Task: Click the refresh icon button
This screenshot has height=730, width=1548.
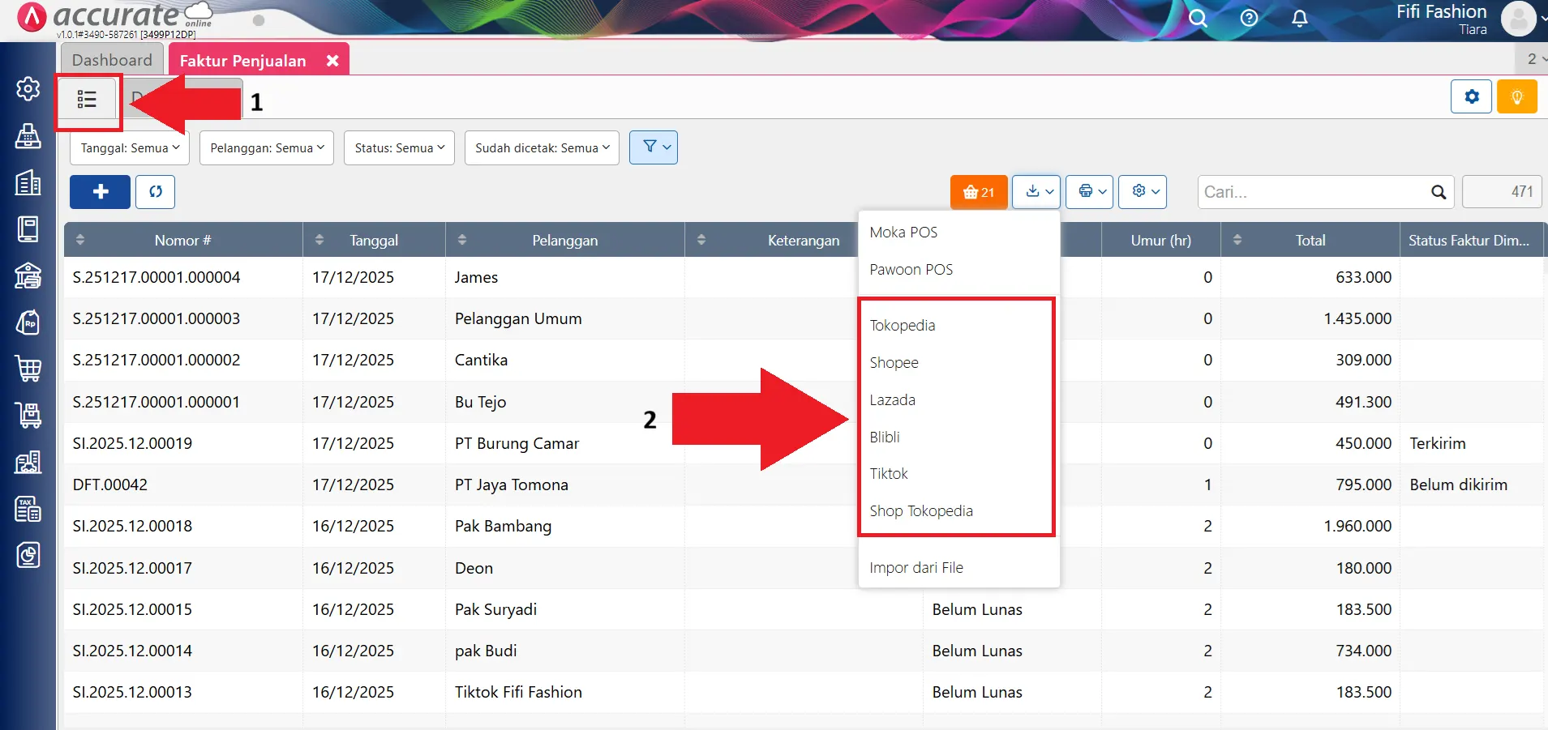Action: pos(155,192)
